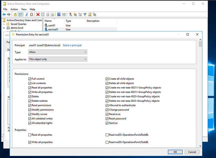Viewport: 216px width, 158px height.
Task: Open the View menu
Action: coord(24,9)
